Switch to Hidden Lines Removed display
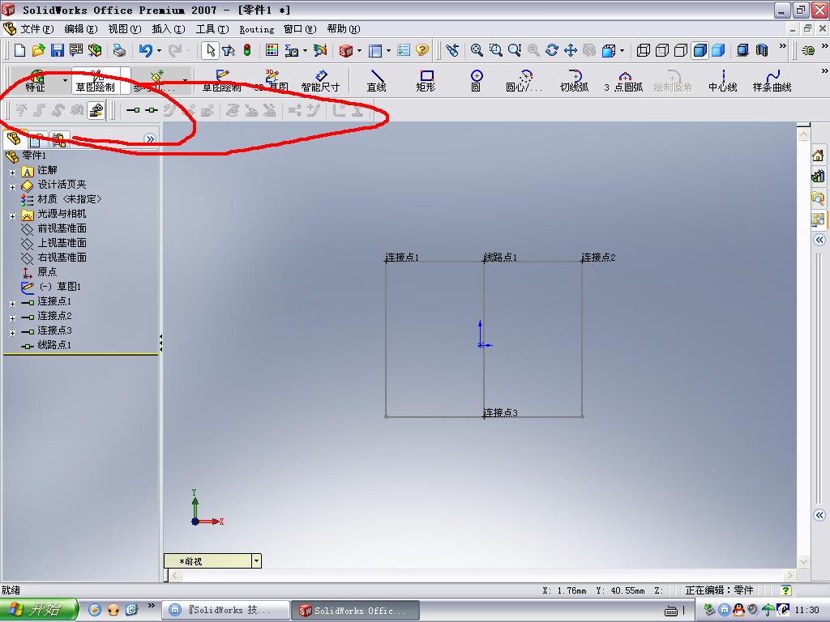The height and width of the screenshot is (622, 830). point(681,50)
